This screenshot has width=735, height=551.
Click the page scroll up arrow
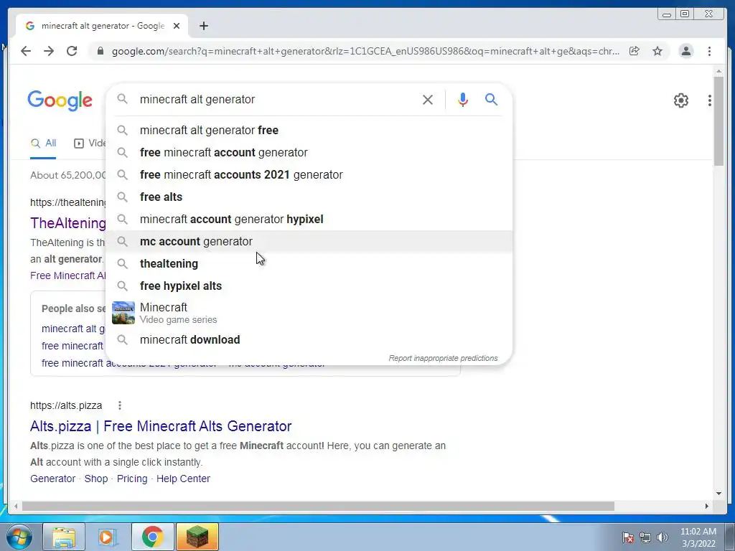718,71
